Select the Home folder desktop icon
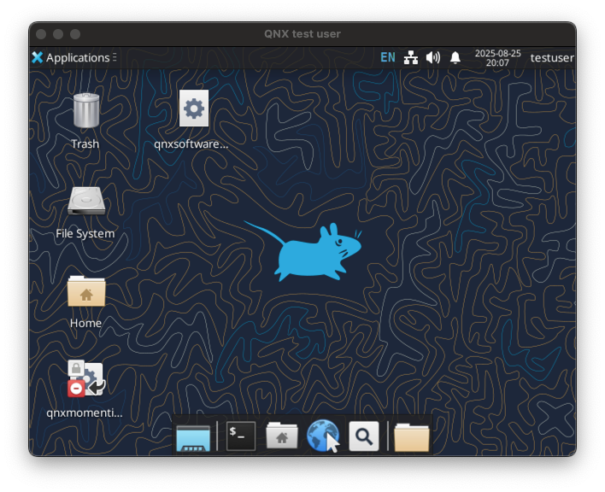The image size is (605, 492). coord(85,292)
